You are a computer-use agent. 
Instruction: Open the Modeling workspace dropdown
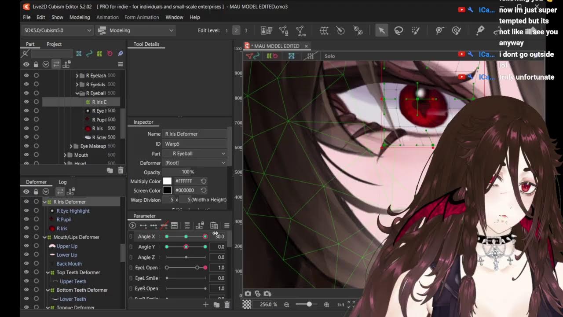[135, 30]
